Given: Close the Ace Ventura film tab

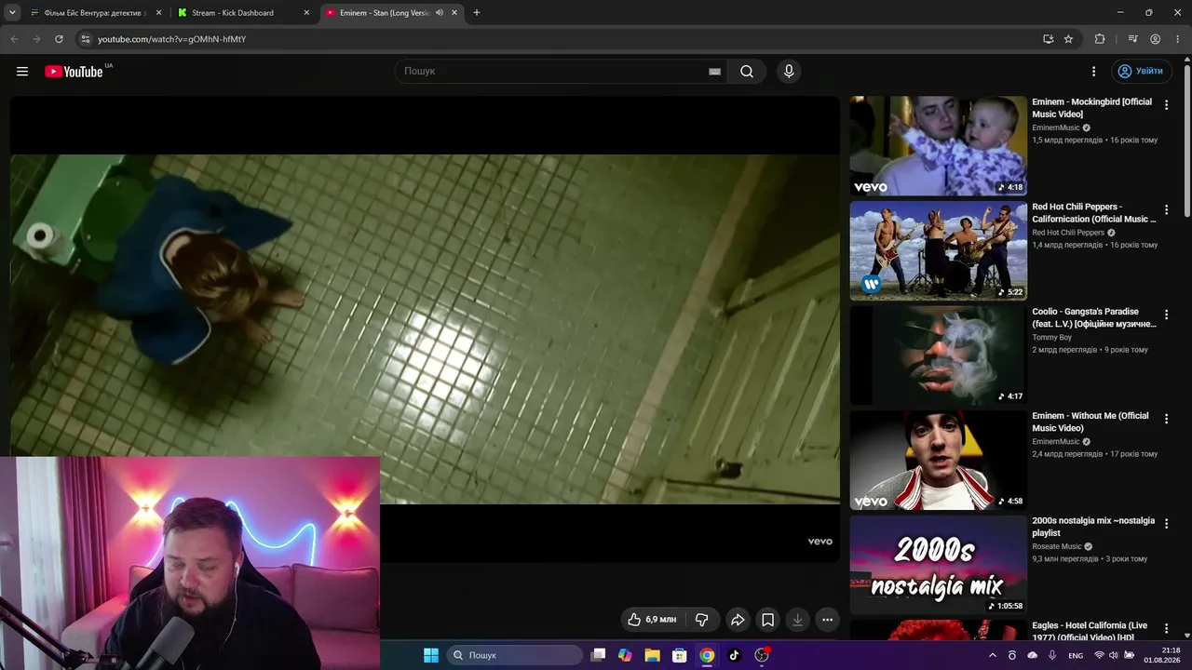Looking at the screenshot, I should point(158,13).
